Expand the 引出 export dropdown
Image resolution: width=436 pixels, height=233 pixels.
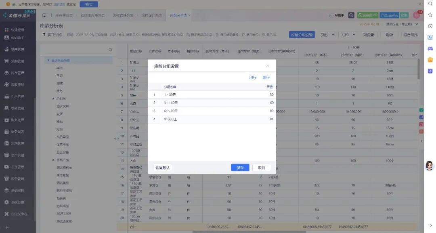(x=333, y=35)
